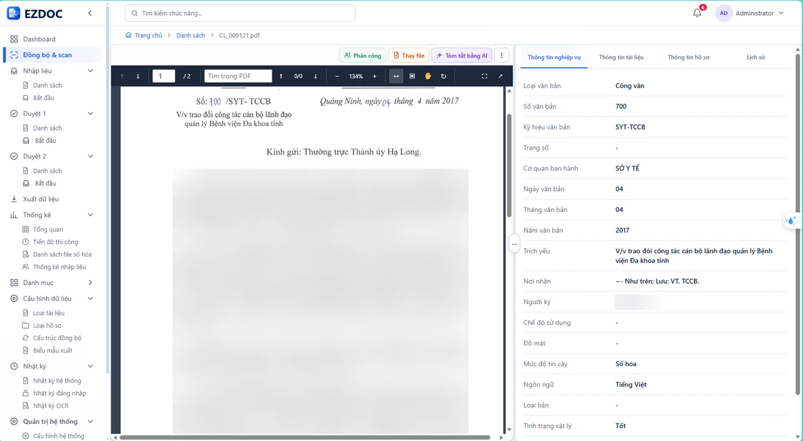Select fit-to-page view icon
The width and height of the screenshot is (803, 441).
412,76
